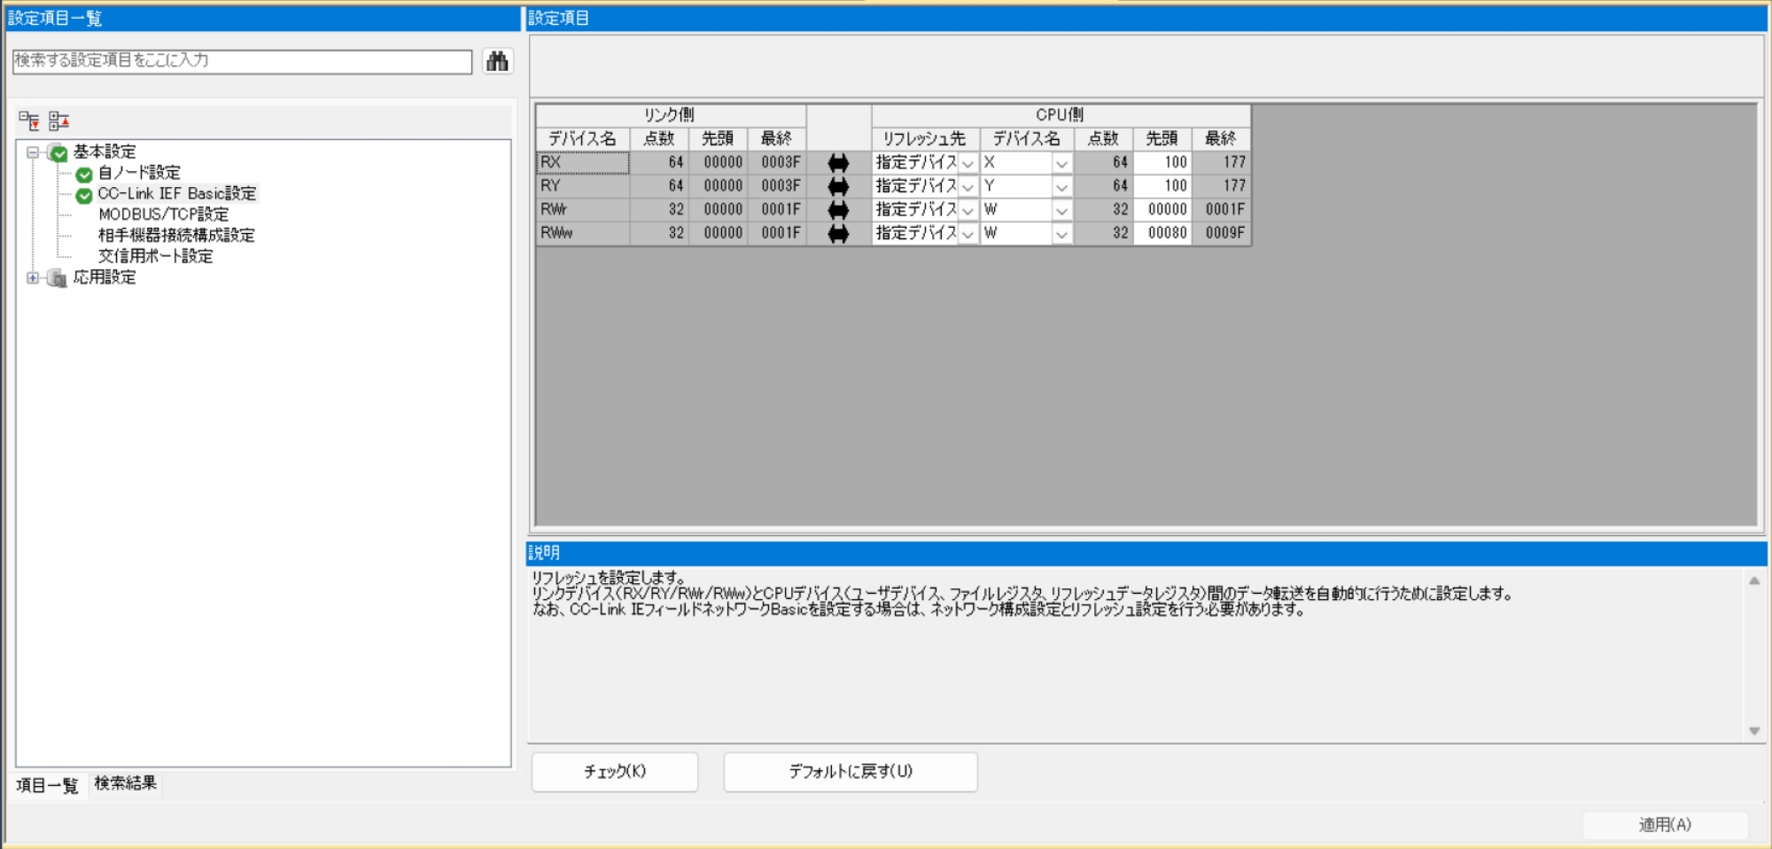
Task: Open the リフレッシュ先 dropdown on the RY row
Action: pos(968,186)
